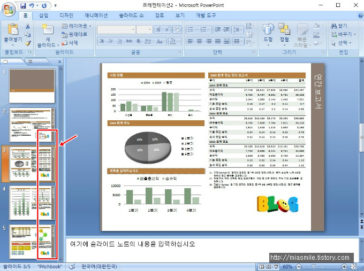364x271 pixels.
Task: Select slide 1 thumbnail
Action: pos(32,86)
